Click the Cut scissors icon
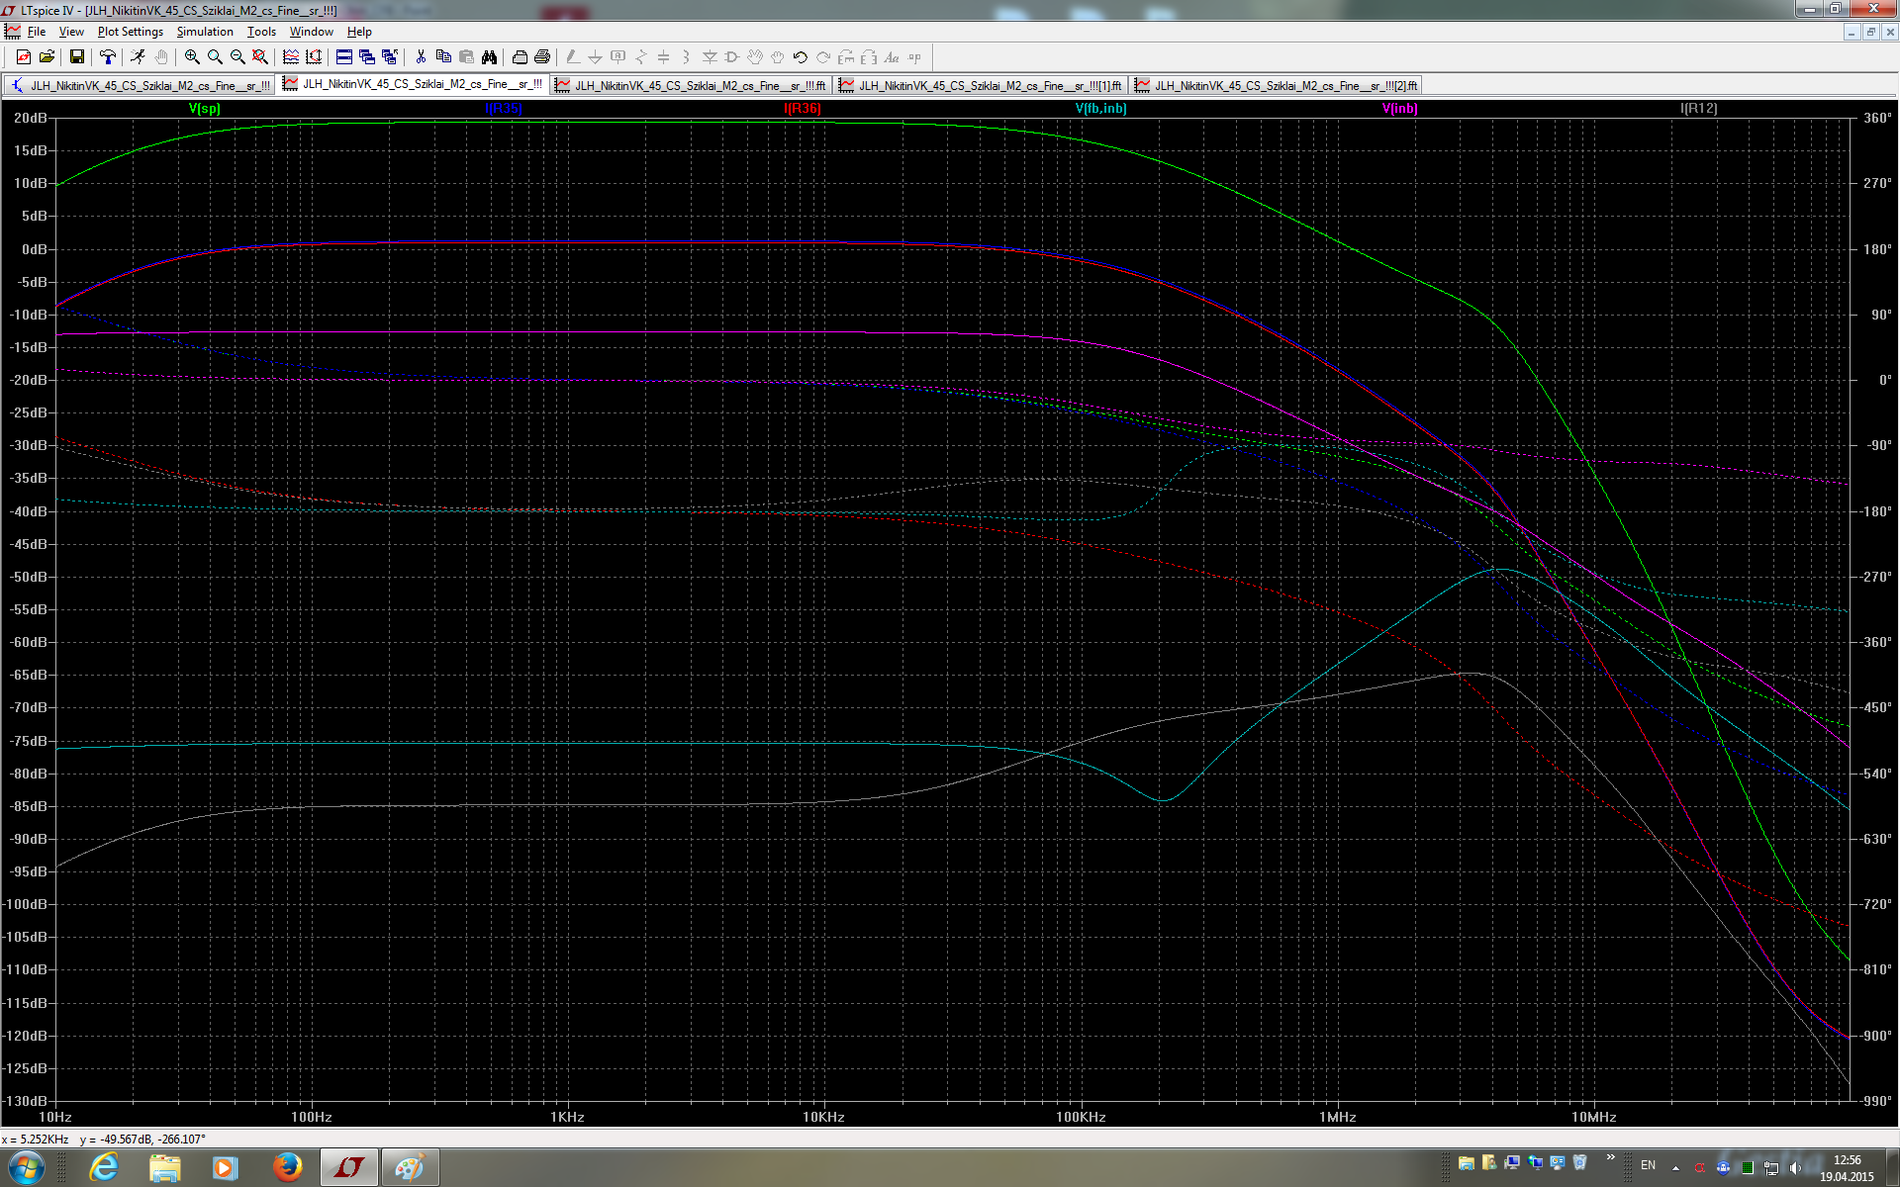 [421, 57]
